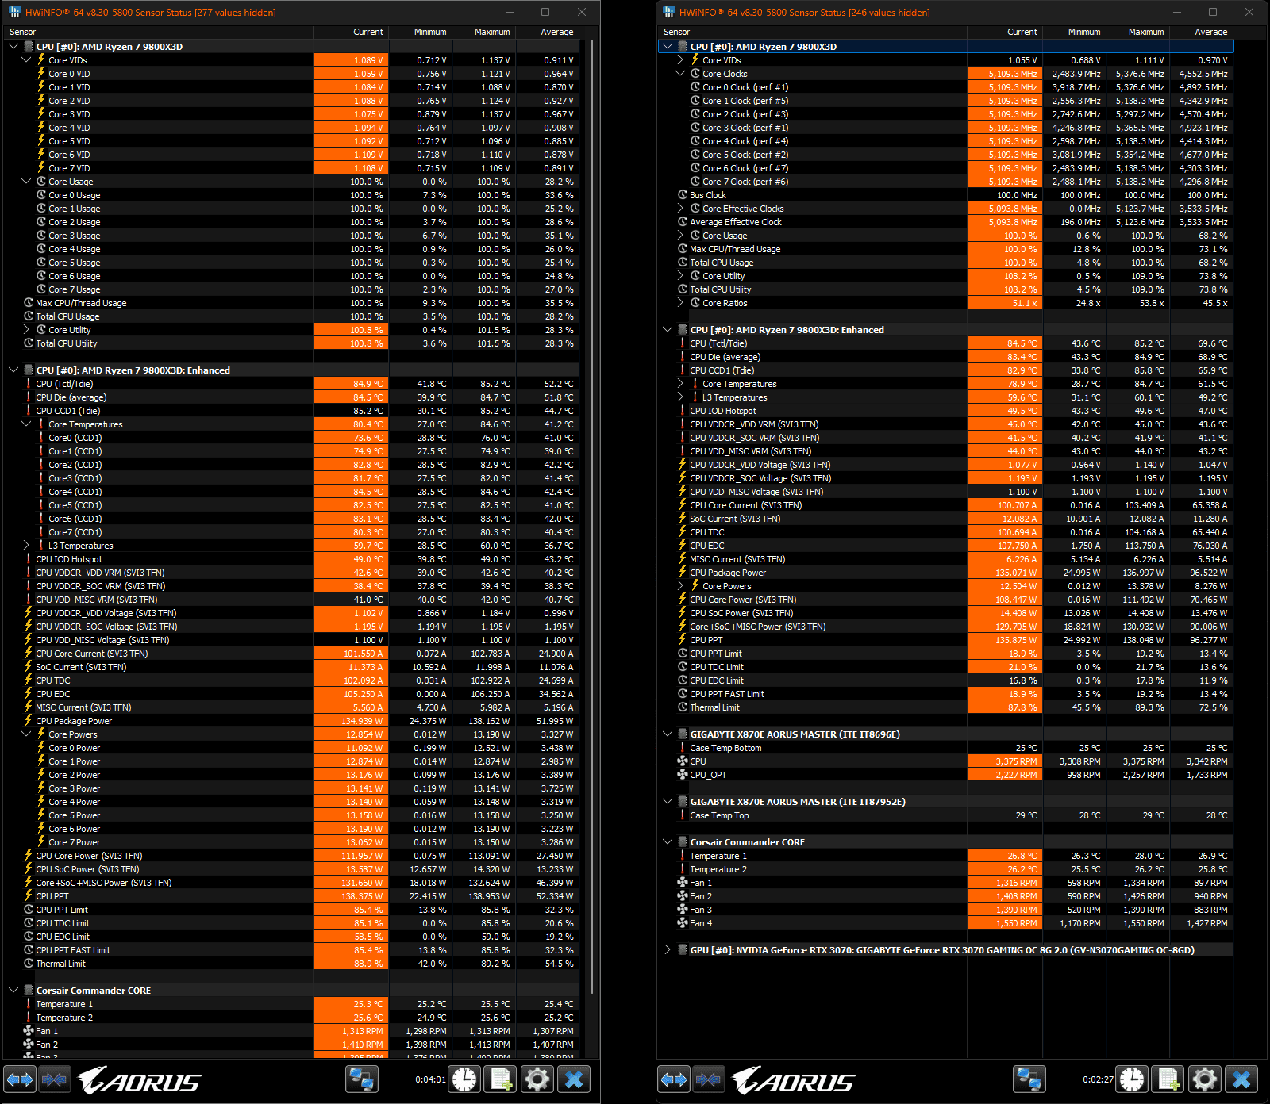The width and height of the screenshot is (1270, 1104).
Task: Reset min/max with the clock icon in right window
Action: 1133,1079
